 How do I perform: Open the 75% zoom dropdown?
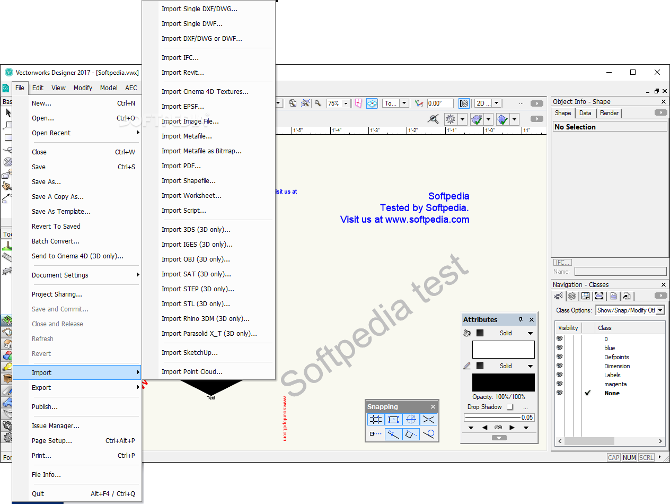click(x=346, y=103)
